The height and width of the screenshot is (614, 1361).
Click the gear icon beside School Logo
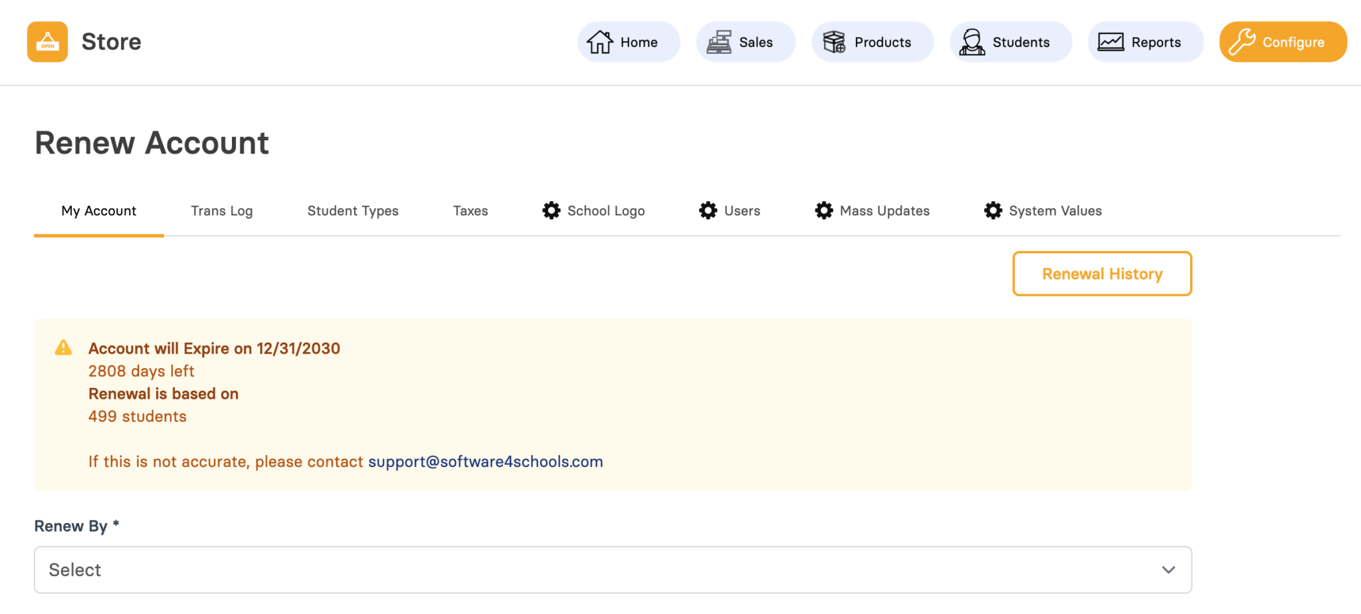[x=552, y=211]
